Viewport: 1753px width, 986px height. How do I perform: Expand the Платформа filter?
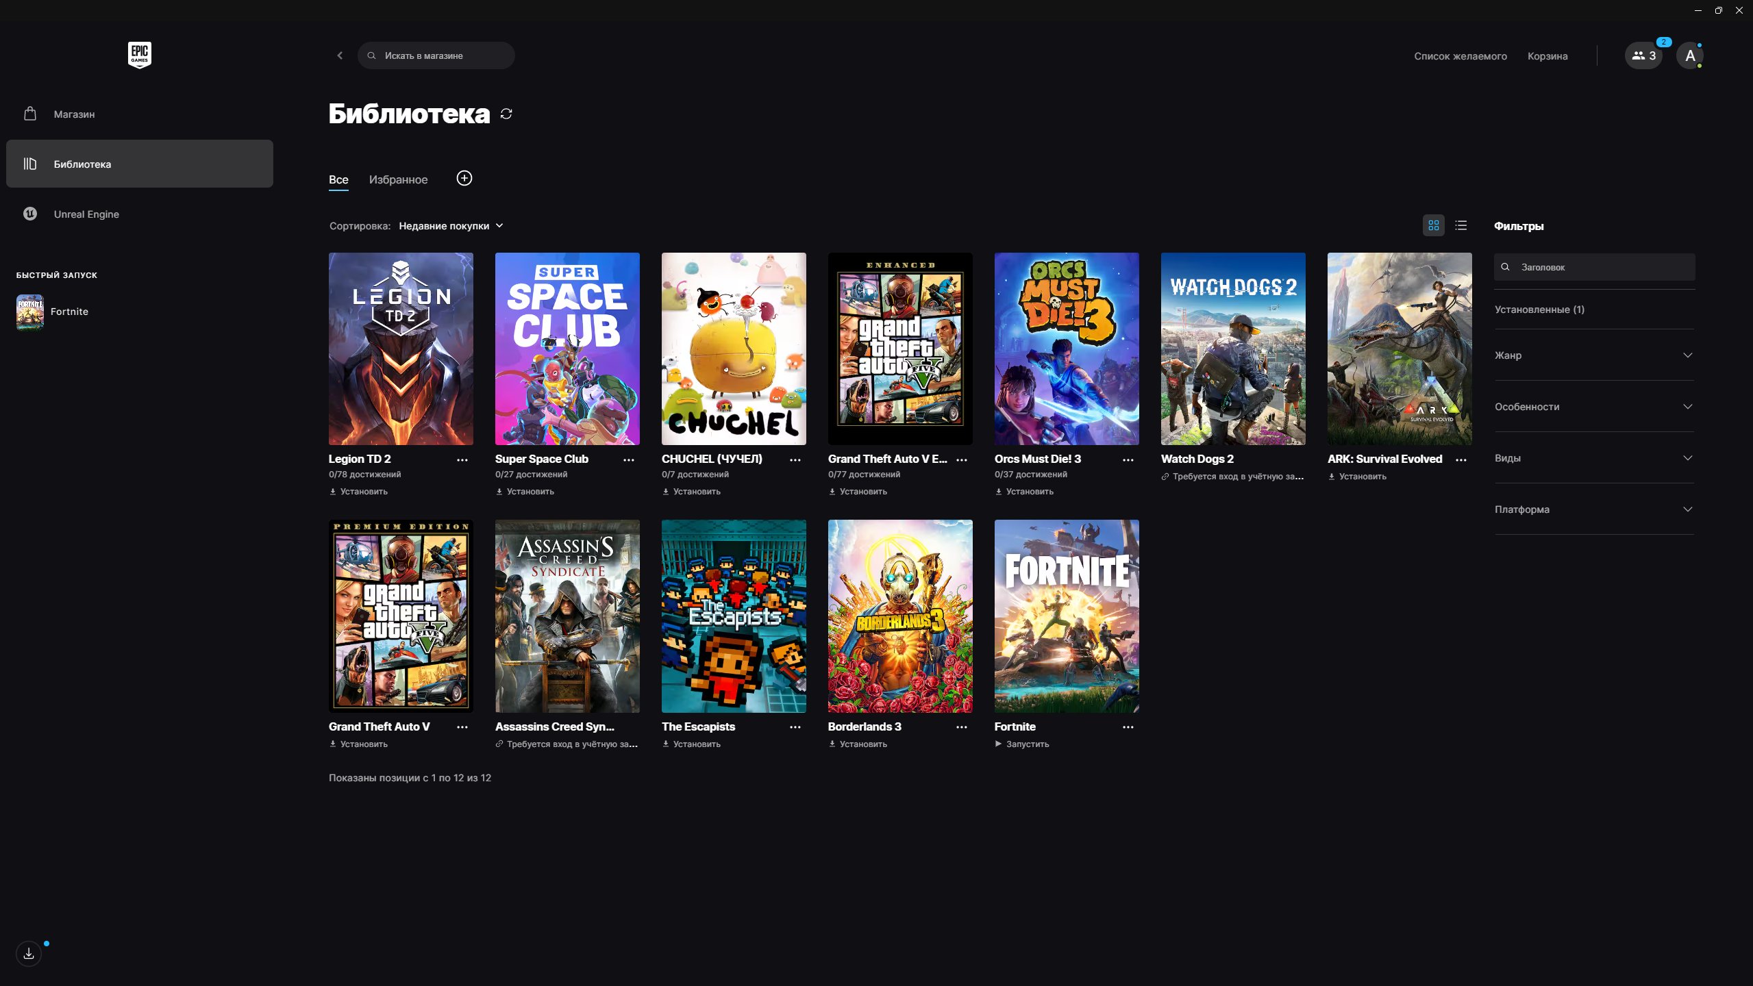(x=1594, y=509)
